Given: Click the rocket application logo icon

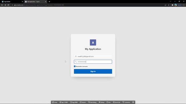Looking at the screenshot, I should (x=93, y=42).
